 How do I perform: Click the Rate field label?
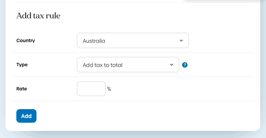point(21,89)
